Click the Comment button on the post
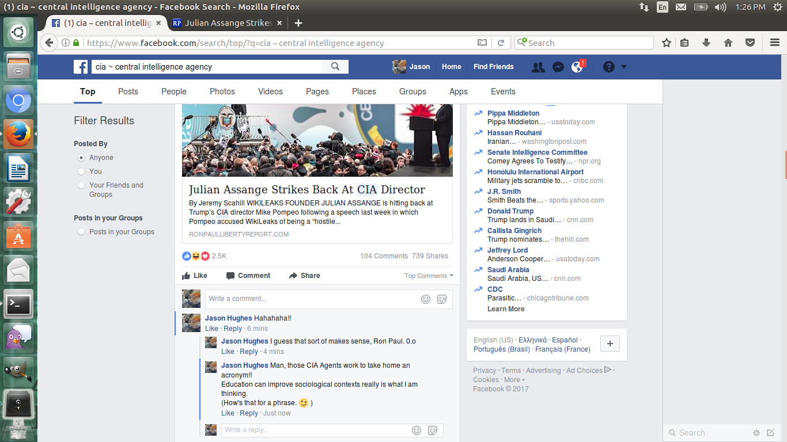787x442 pixels. (248, 276)
